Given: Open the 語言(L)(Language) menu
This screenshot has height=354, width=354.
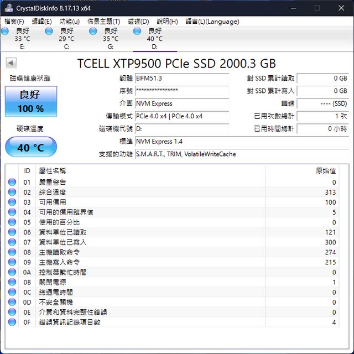Looking at the screenshot, I should [x=212, y=22].
